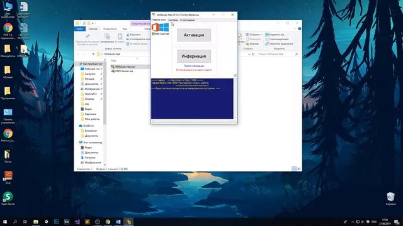Open the Картинки folder in the sidebar
This screenshot has width=403, height=226.
[x=88, y=114]
